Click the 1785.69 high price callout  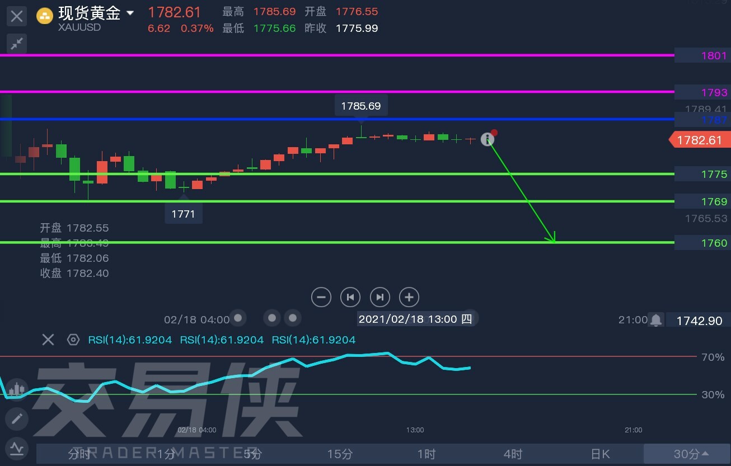361,106
